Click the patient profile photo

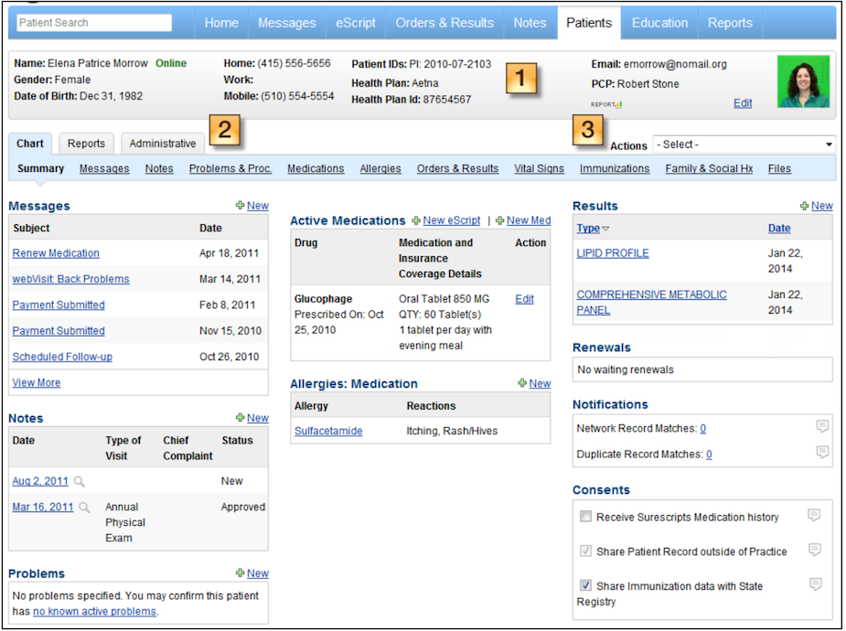tap(803, 81)
